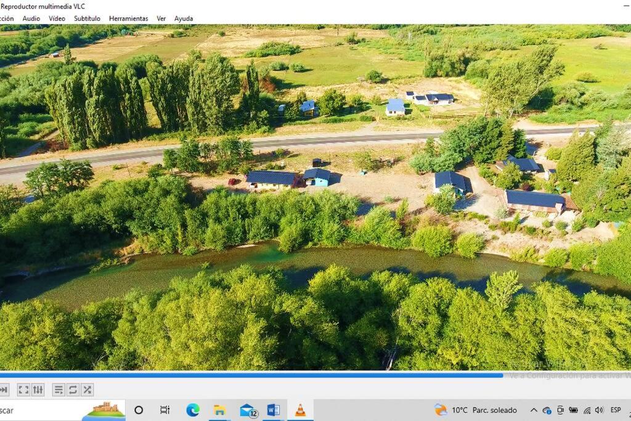The width and height of the screenshot is (631, 421).
Task: Switch ESP keyboard input language
Action: [x=616, y=410]
